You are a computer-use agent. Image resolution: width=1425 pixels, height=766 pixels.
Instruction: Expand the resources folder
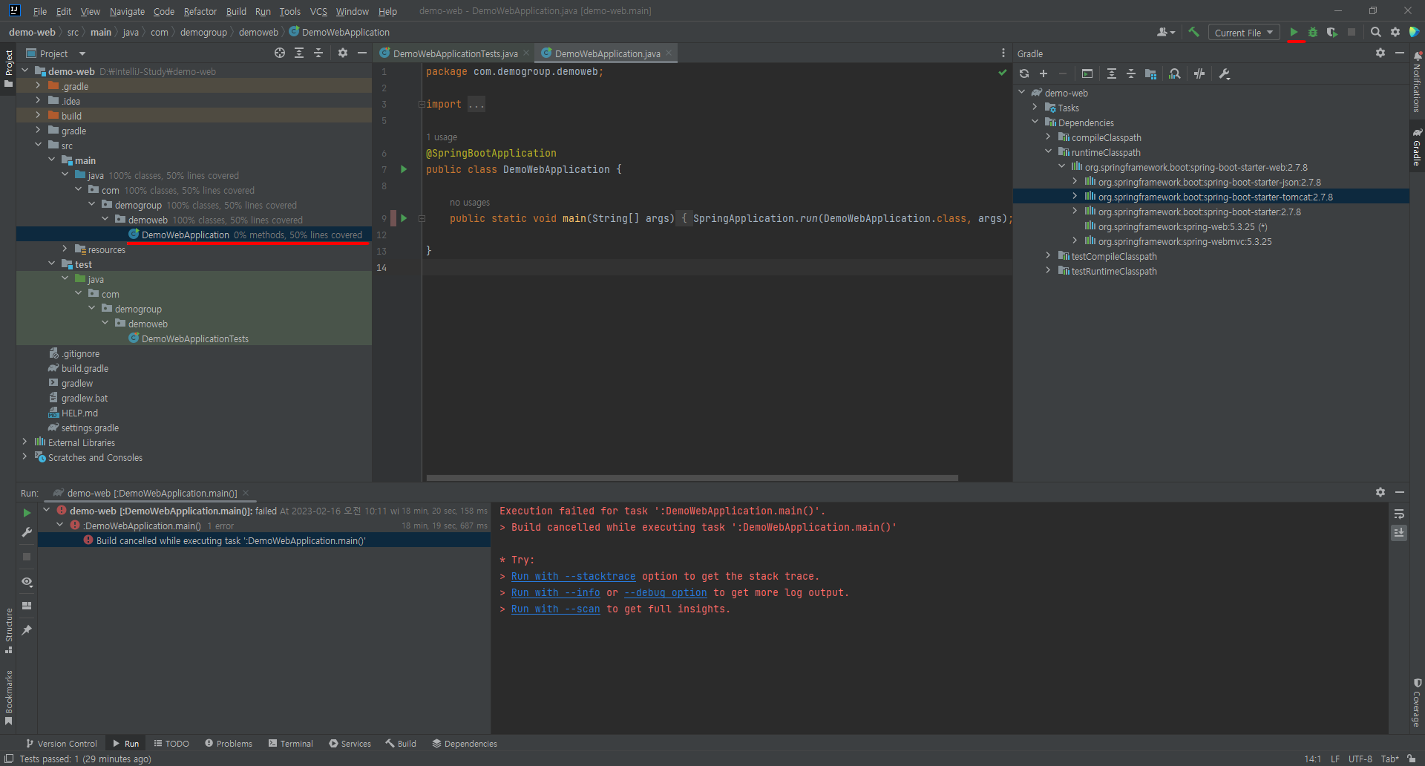tap(65, 249)
